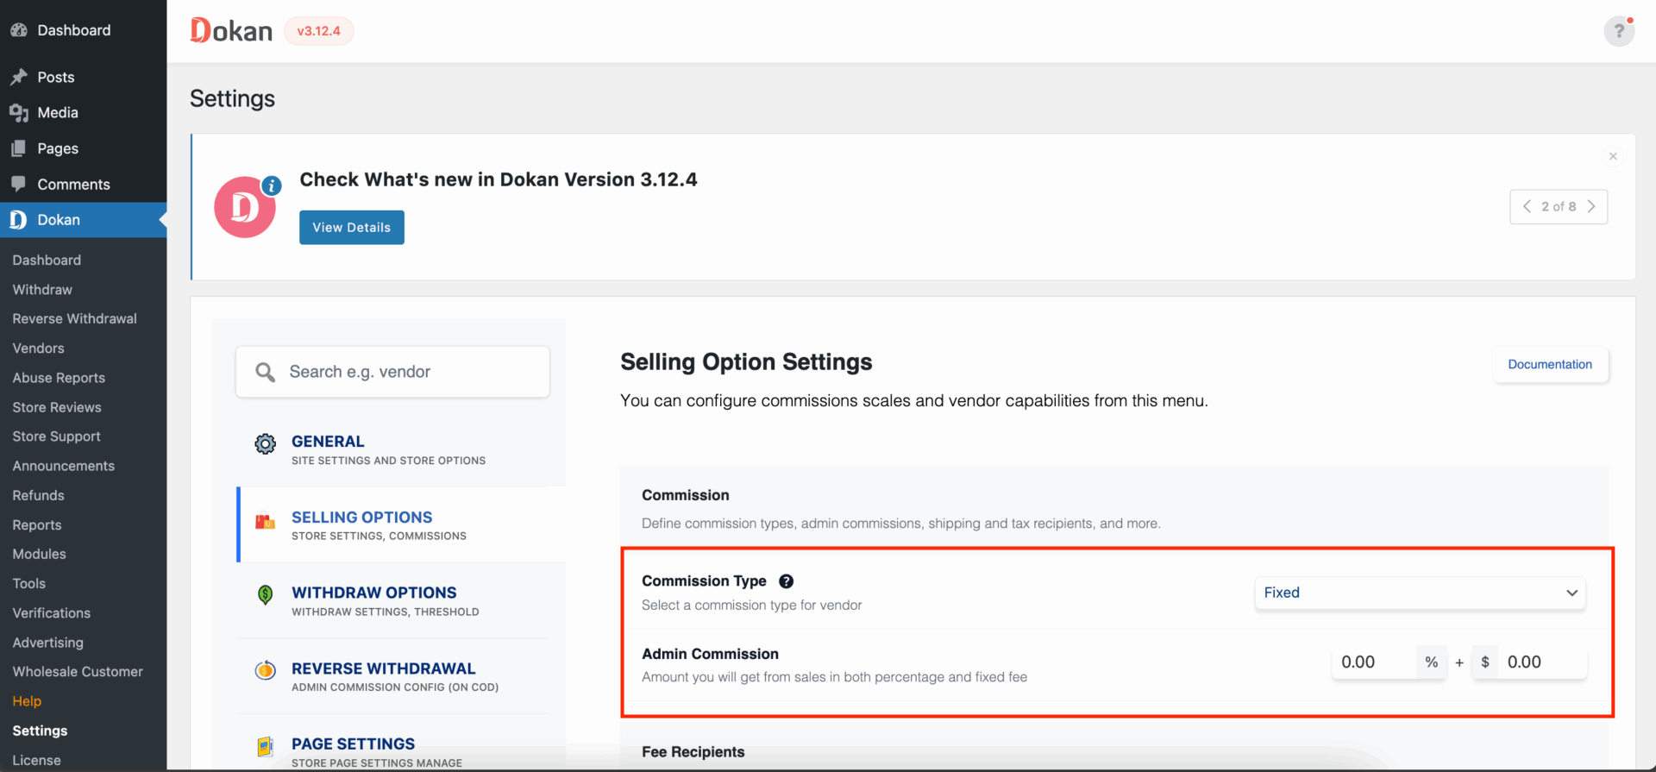This screenshot has height=772, width=1656.
Task: Click the WordPress Dashboard gauge icon
Action: click(19, 30)
